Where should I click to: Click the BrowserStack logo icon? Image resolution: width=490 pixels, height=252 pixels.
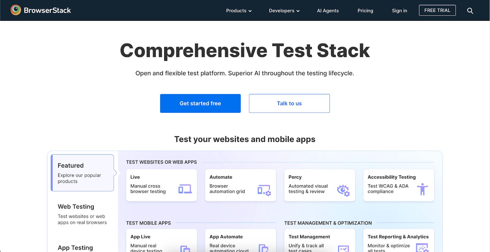16,10
